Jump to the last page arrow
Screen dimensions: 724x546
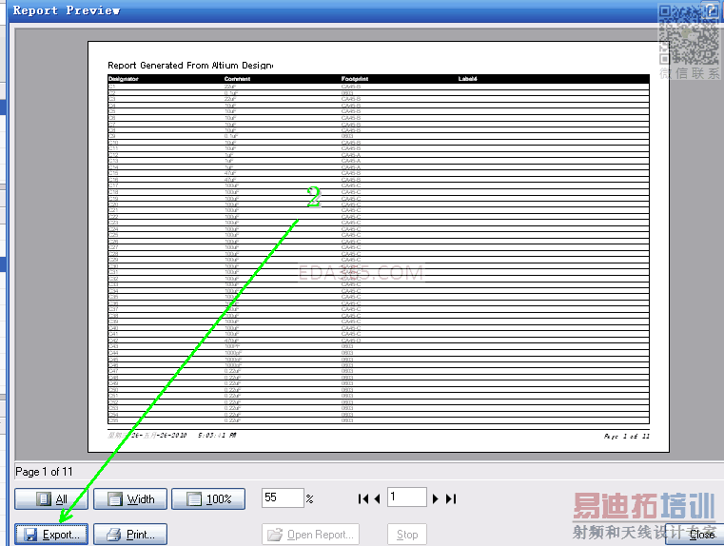tap(451, 499)
